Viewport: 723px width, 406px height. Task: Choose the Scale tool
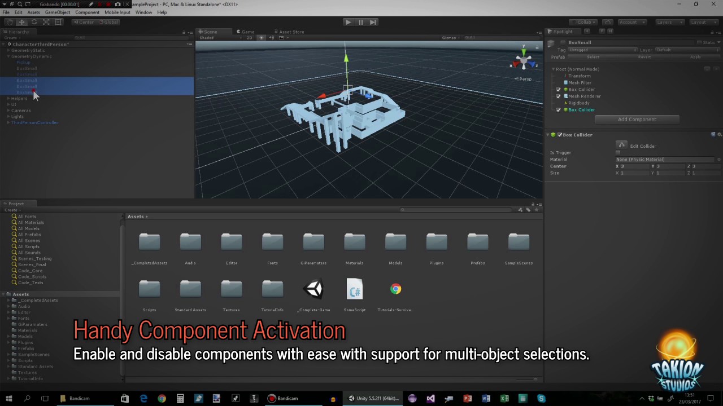[47, 22]
